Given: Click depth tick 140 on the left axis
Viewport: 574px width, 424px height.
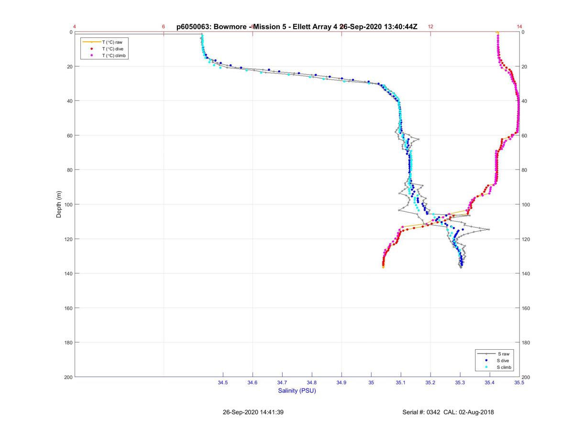Looking at the screenshot, I should click(x=68, y=274).
